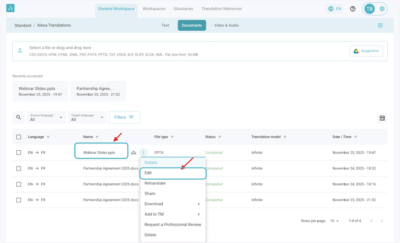Expand the Download submenu
Screen dimensions: 400x243
172,204
